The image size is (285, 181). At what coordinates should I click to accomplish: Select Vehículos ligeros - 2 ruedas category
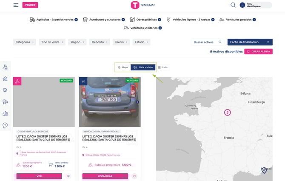(191, 20)
